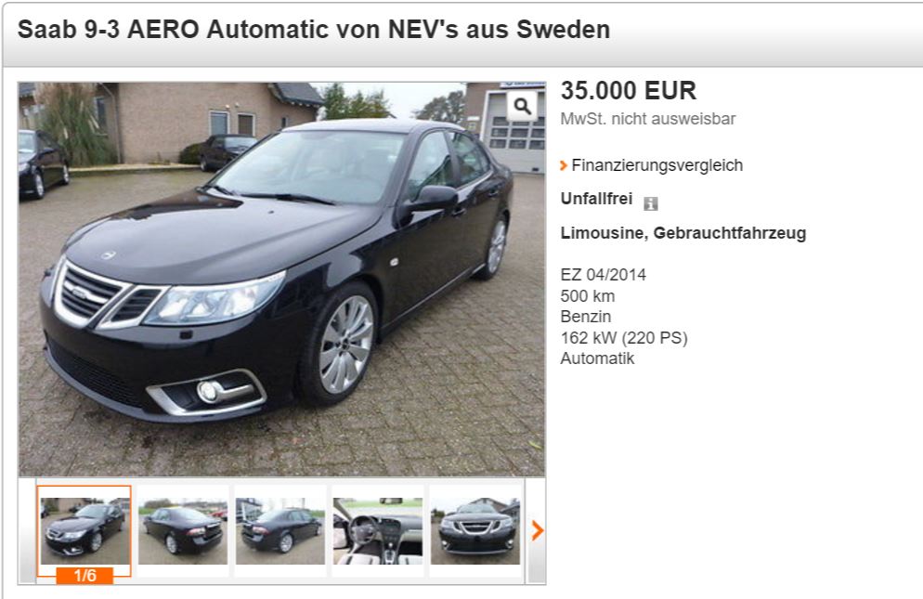Show next thumbnails with the orange arrow
923x599 pixels.
tap(537, 530)
